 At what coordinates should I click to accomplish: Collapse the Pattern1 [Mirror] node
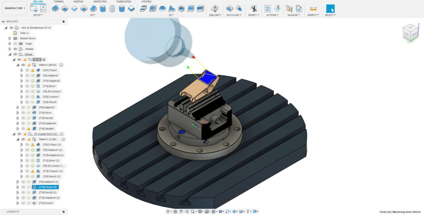pos(18,65)
